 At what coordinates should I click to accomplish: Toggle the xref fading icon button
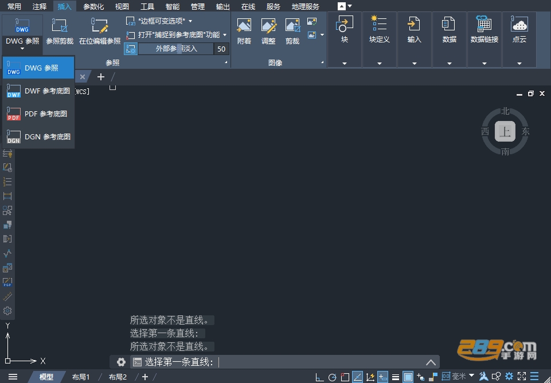[130, 49]
